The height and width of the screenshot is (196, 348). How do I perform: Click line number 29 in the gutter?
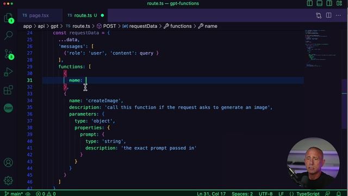(x=29, y=66)
